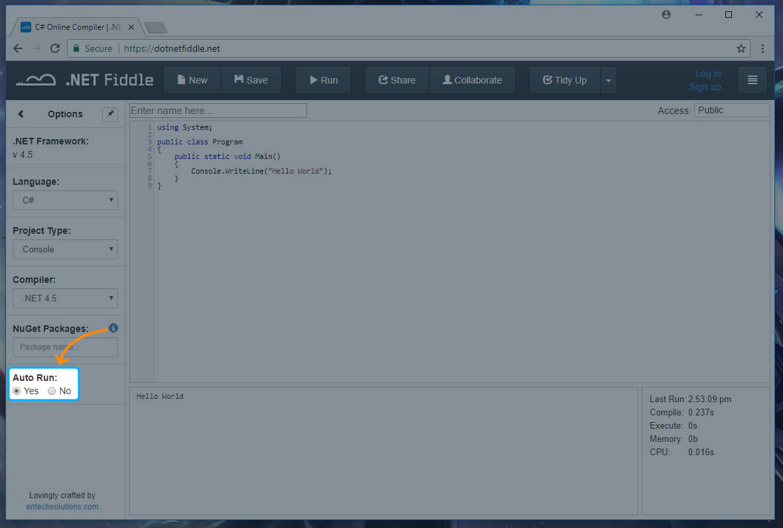Reload the page with the browser refresh icon
The image size is (783, 528).
pyautogui.click(x=55, y=48)
